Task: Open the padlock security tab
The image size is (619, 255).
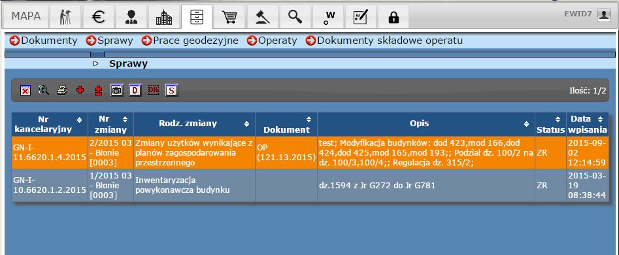Action: [393, 17]
